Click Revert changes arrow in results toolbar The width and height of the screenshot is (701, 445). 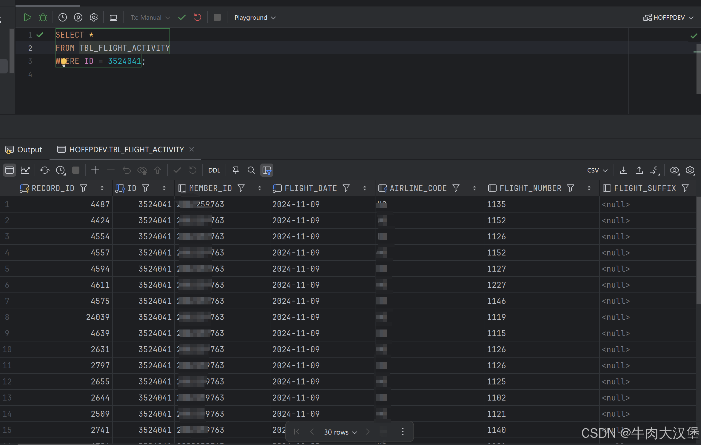tap(127, 170)
